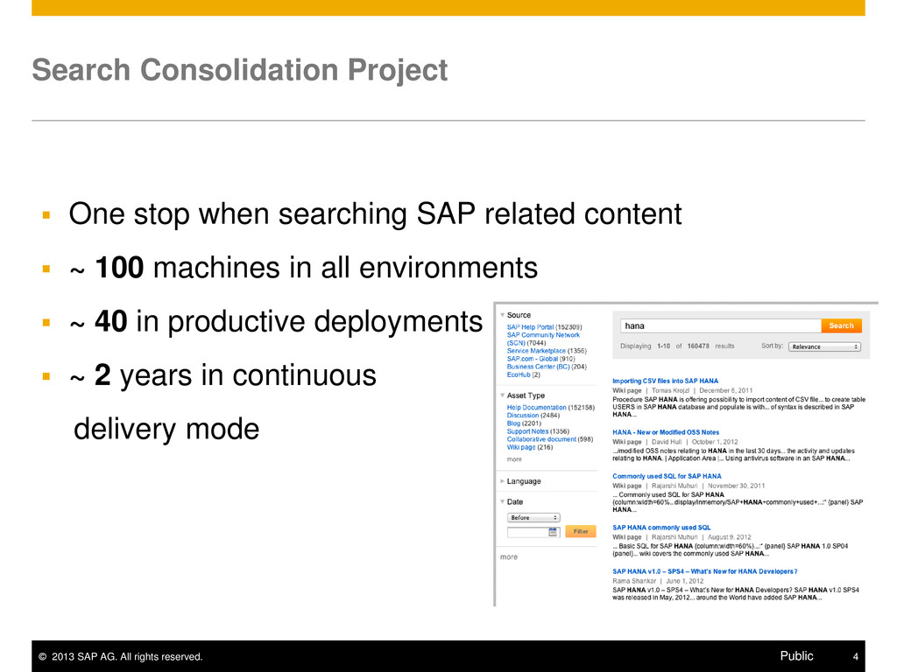897x672 pixels.
Task: Collapse the Date filter section
Action: click(502, 501)
